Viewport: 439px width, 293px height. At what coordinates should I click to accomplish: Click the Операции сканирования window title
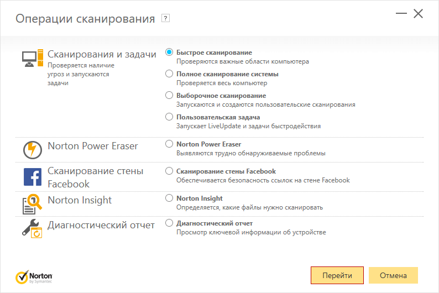[x=85, y=19]
